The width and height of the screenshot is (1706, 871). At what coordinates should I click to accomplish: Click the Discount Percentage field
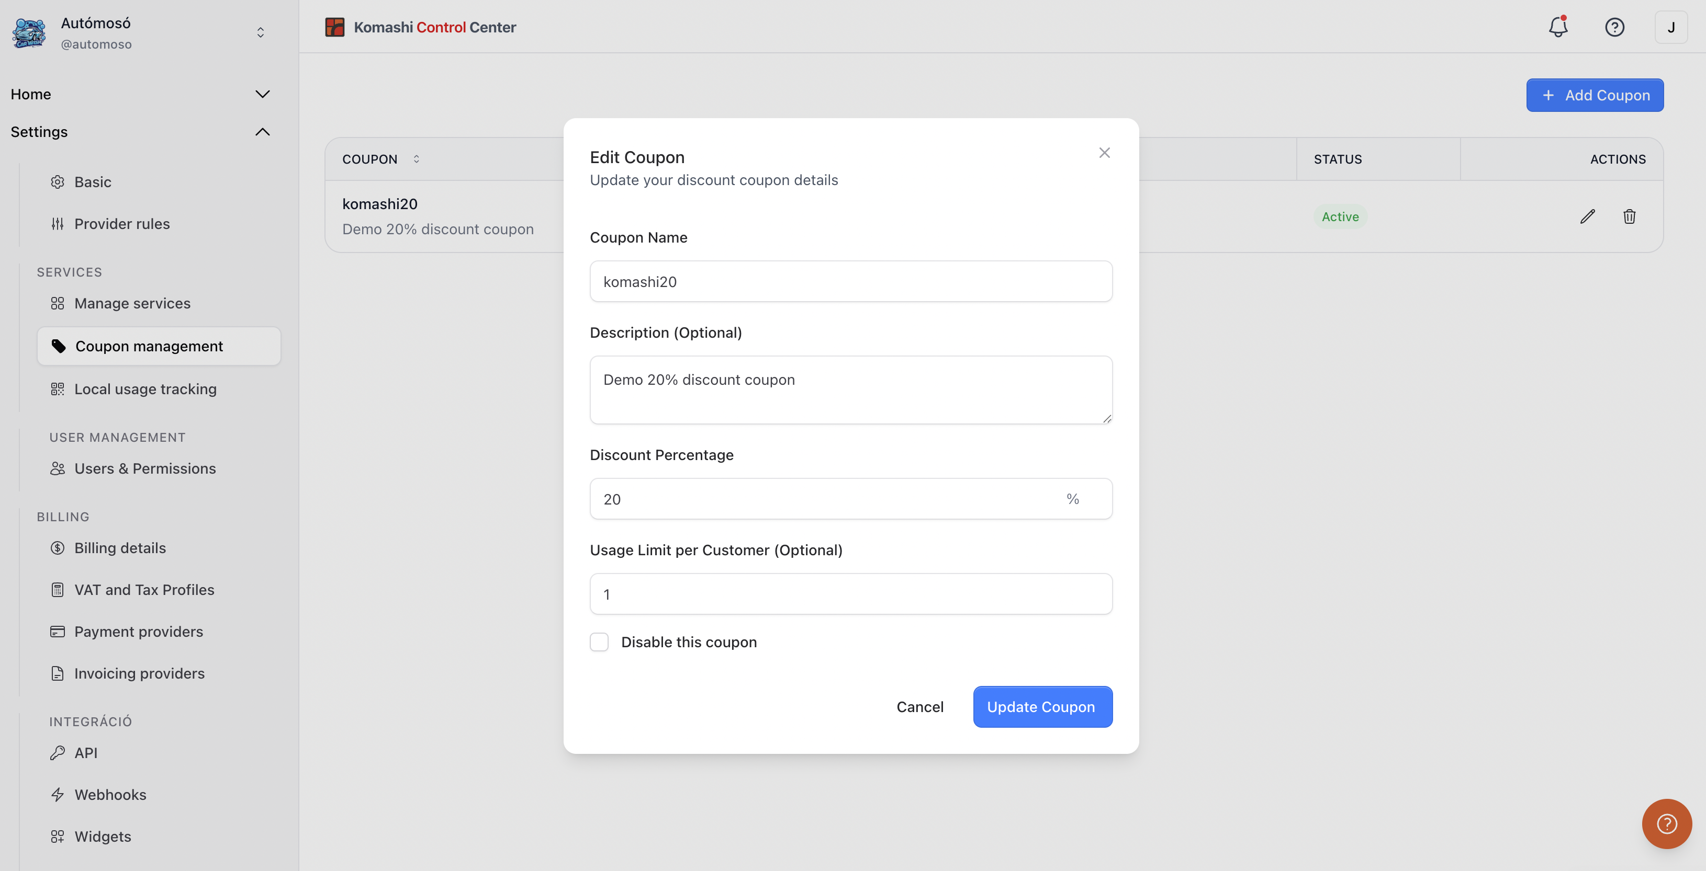851,499
